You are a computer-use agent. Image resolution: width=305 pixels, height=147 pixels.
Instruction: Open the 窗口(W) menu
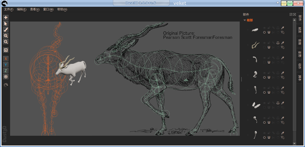coord(48,10)
